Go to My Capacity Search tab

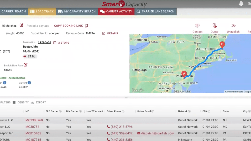[x=77, y=12]
